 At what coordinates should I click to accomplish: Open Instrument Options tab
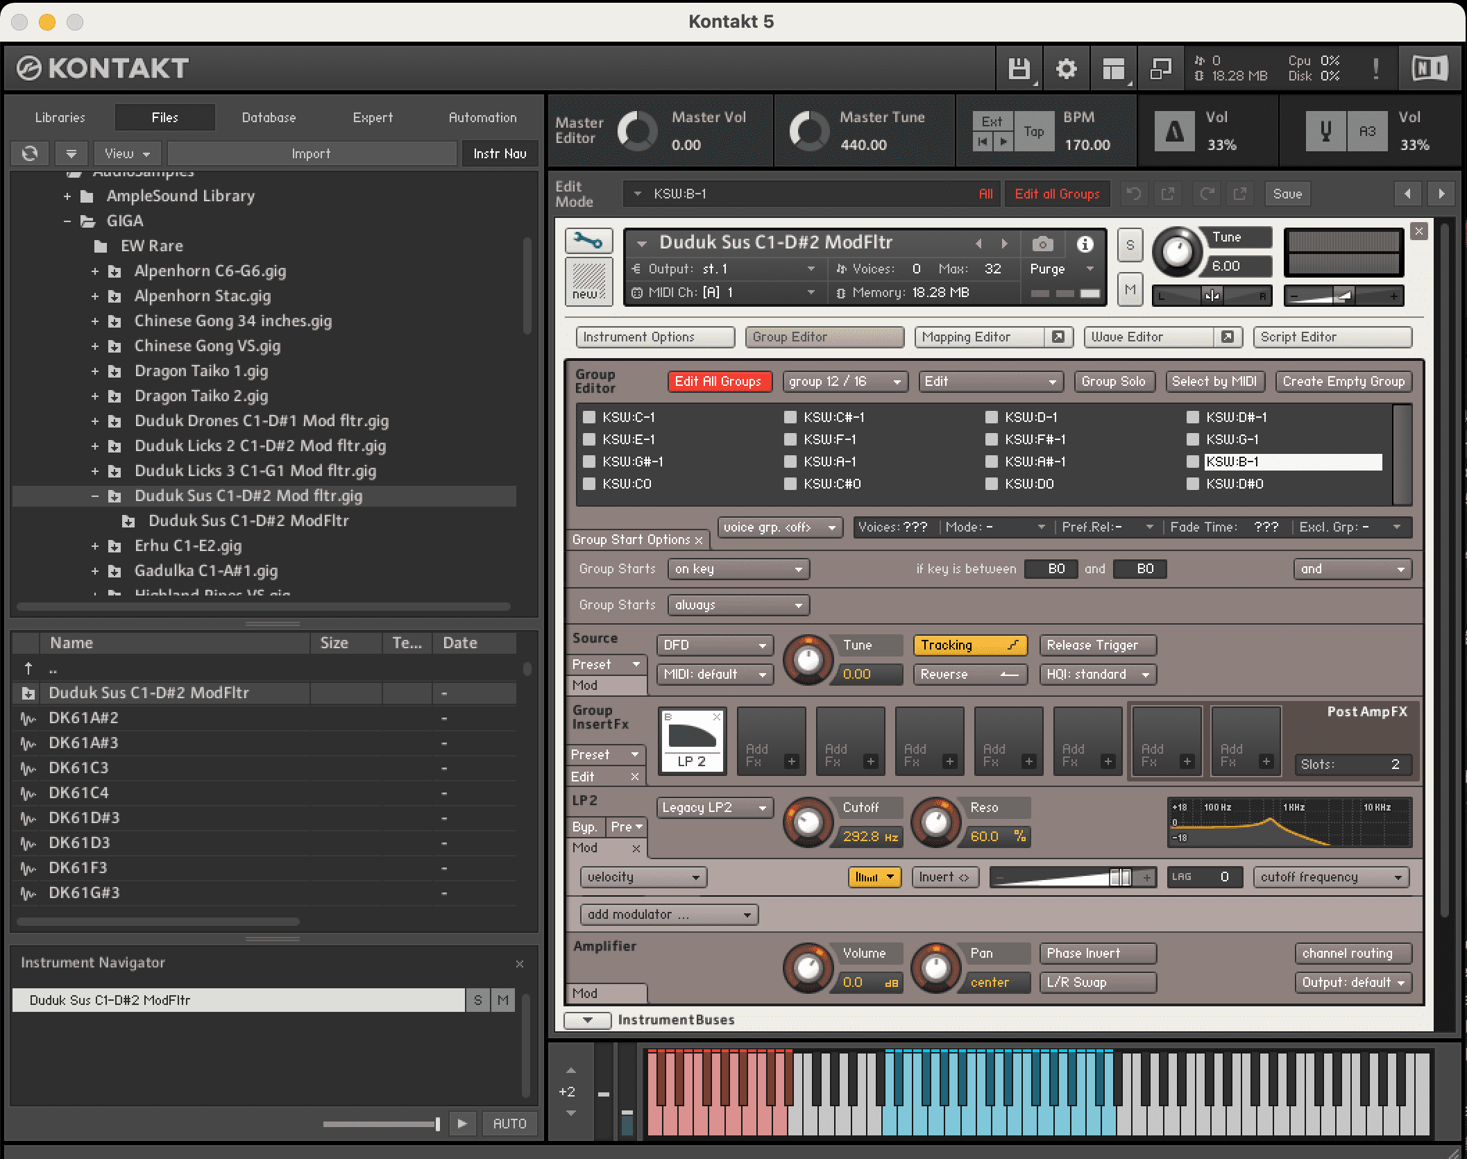point(655,337)
